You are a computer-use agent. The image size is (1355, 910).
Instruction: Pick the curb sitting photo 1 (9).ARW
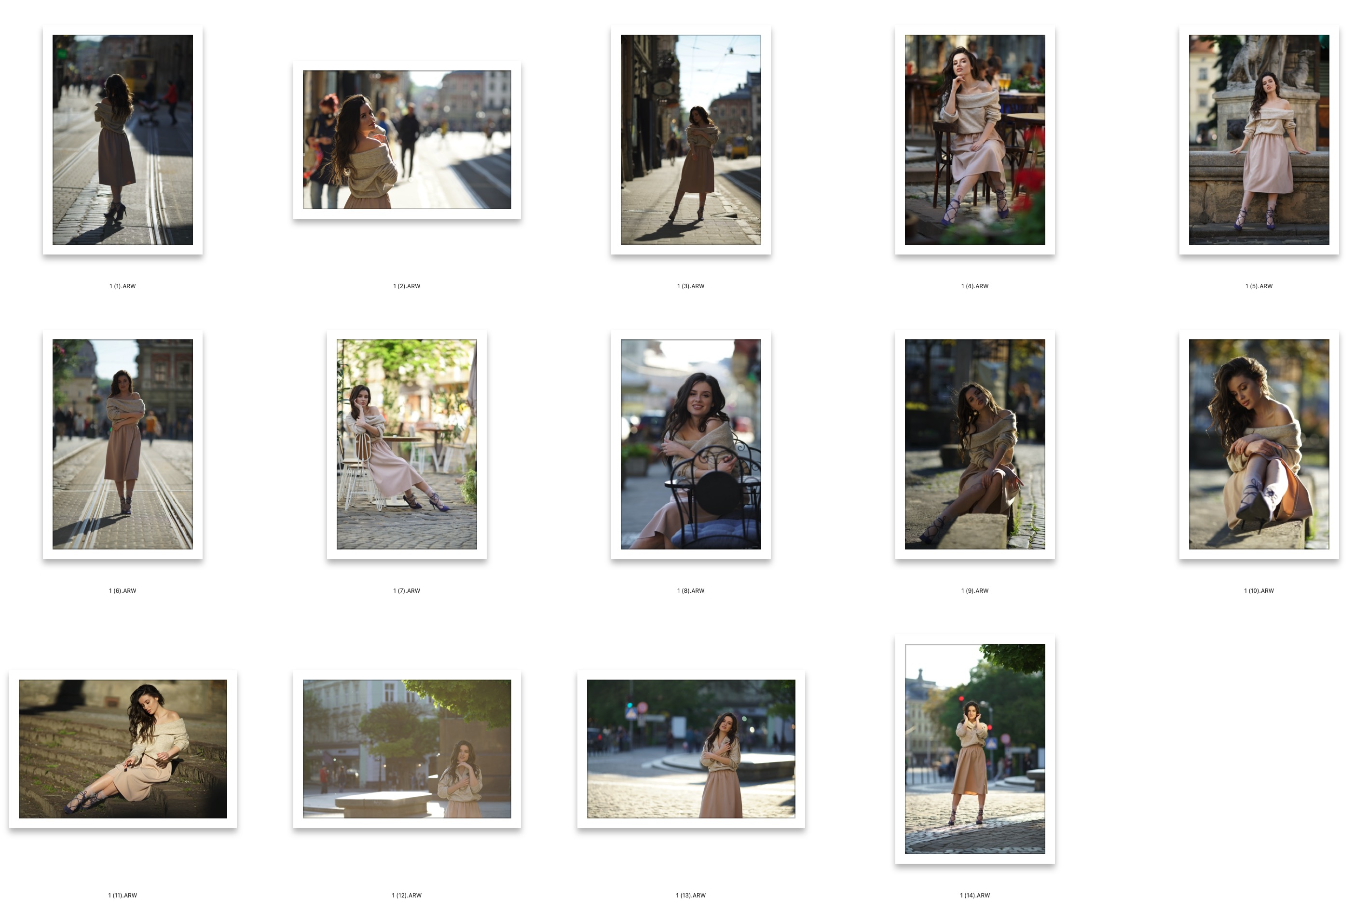[974, 444]
